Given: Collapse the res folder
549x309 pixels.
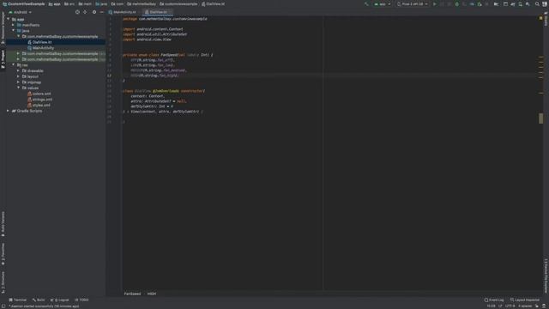Looking at the screenshot, I should point(14,65).
